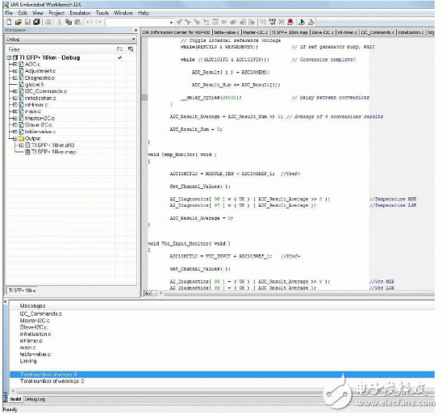Close the Workspace panel
Screen dimensions: 442x416
click(x=136, y=30)
